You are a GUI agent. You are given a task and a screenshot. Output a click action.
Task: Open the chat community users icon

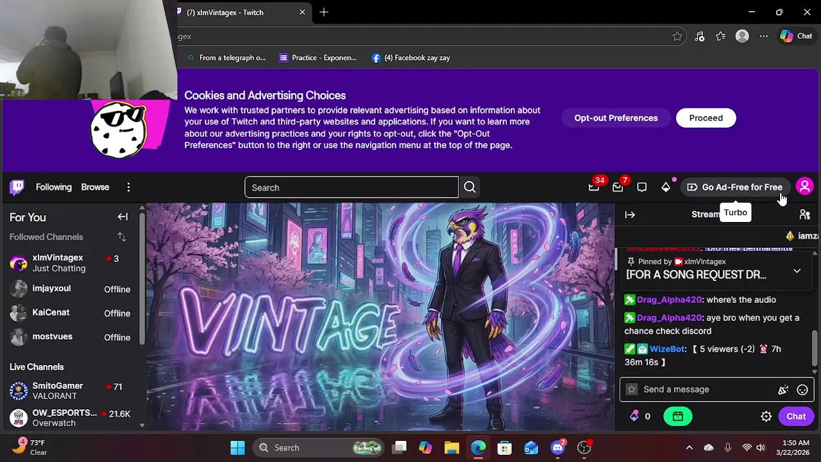[x=804, y=215]
